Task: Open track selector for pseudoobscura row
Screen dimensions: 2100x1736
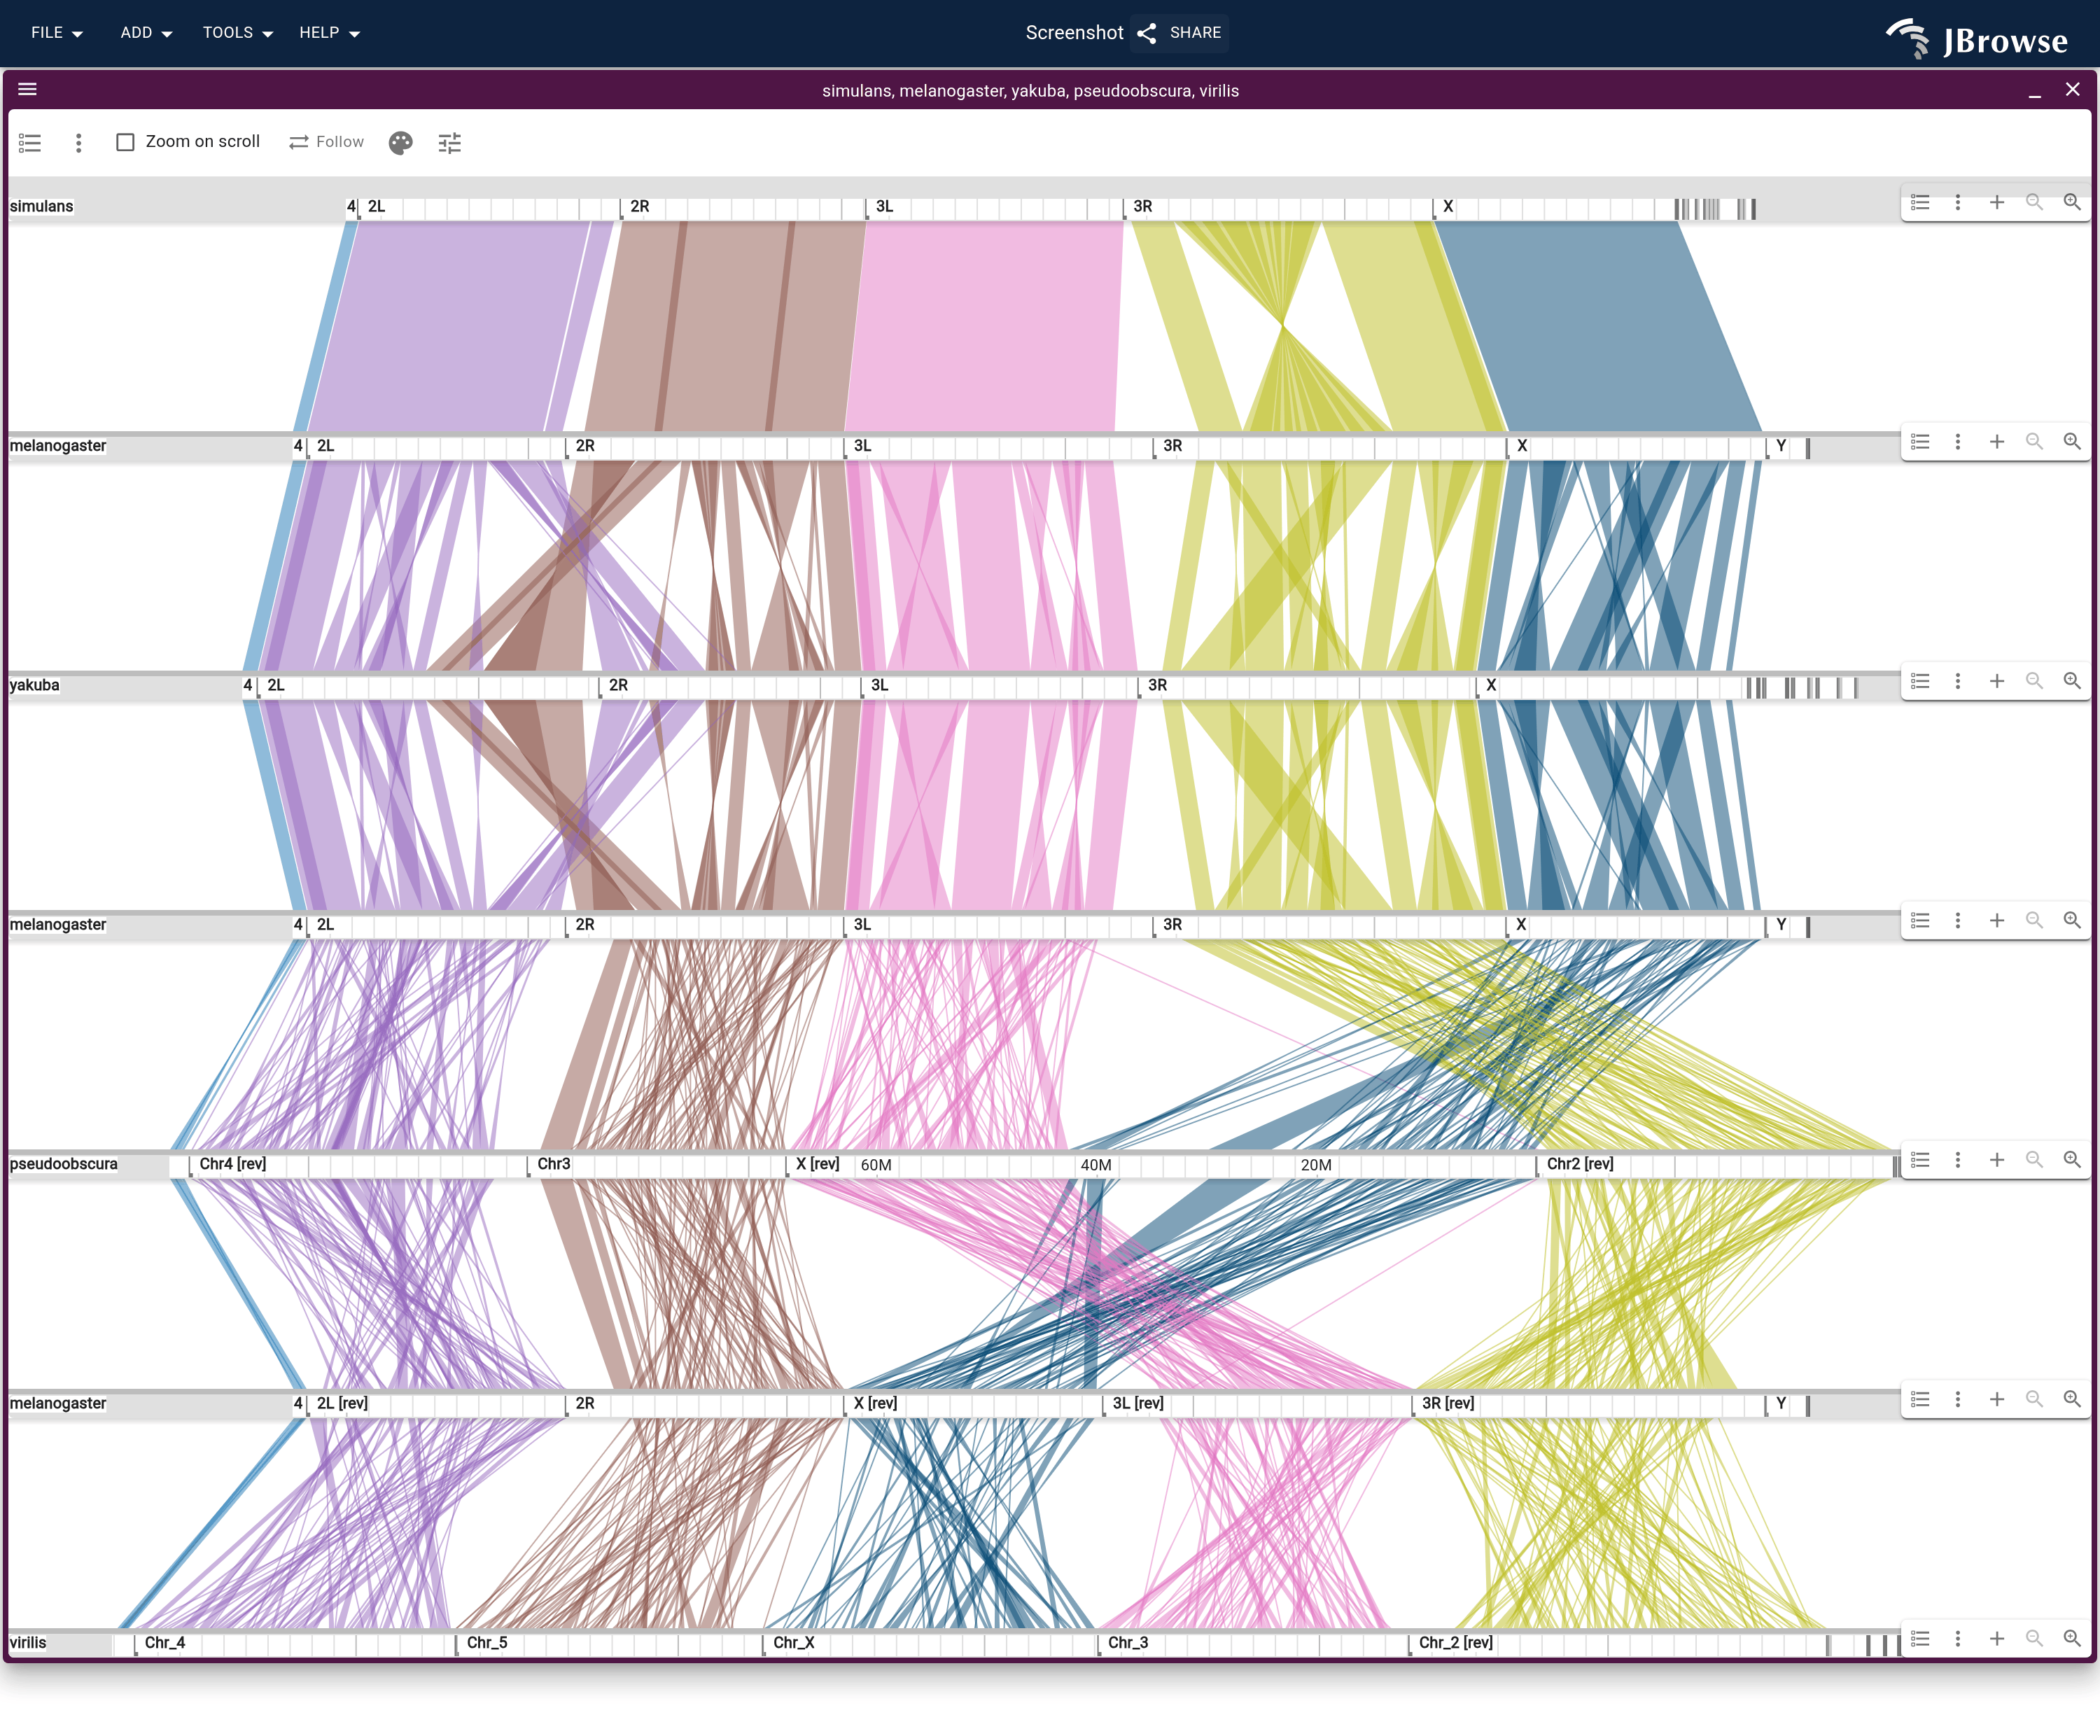Action: (1920, 1160)
